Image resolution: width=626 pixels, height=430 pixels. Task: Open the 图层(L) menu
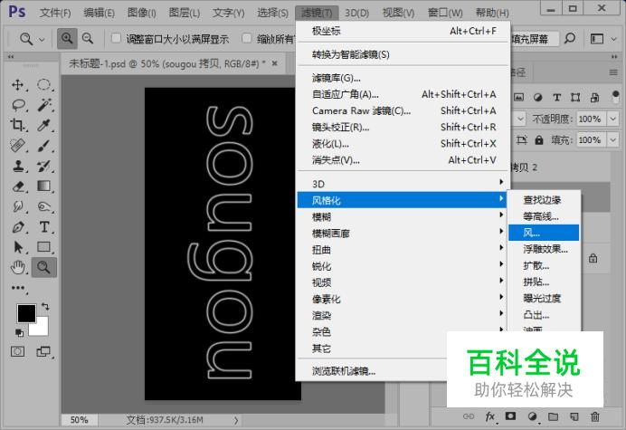(184, 13)
